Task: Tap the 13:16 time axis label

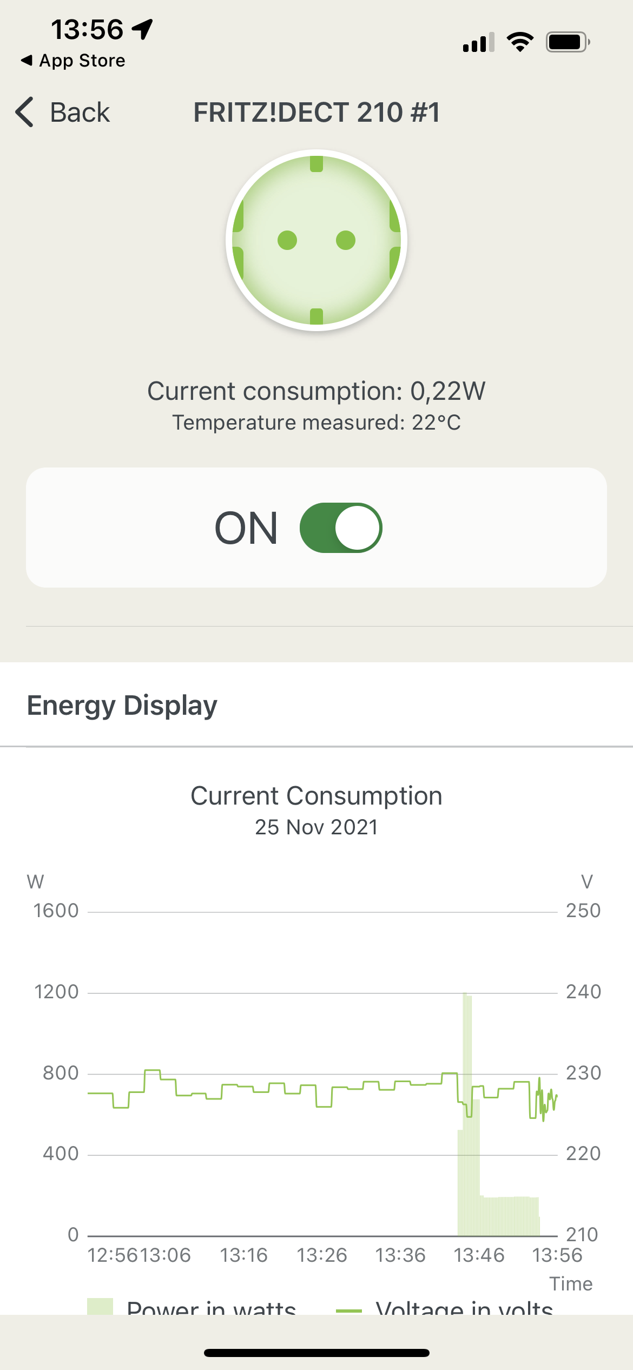Action: click(x=243, y=1255)
